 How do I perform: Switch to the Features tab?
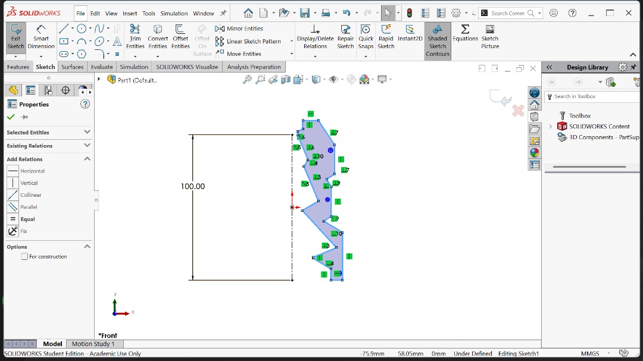click(18, 67)
